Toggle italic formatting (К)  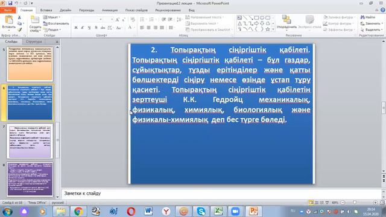pyautogui.click(x=83, y=28)
